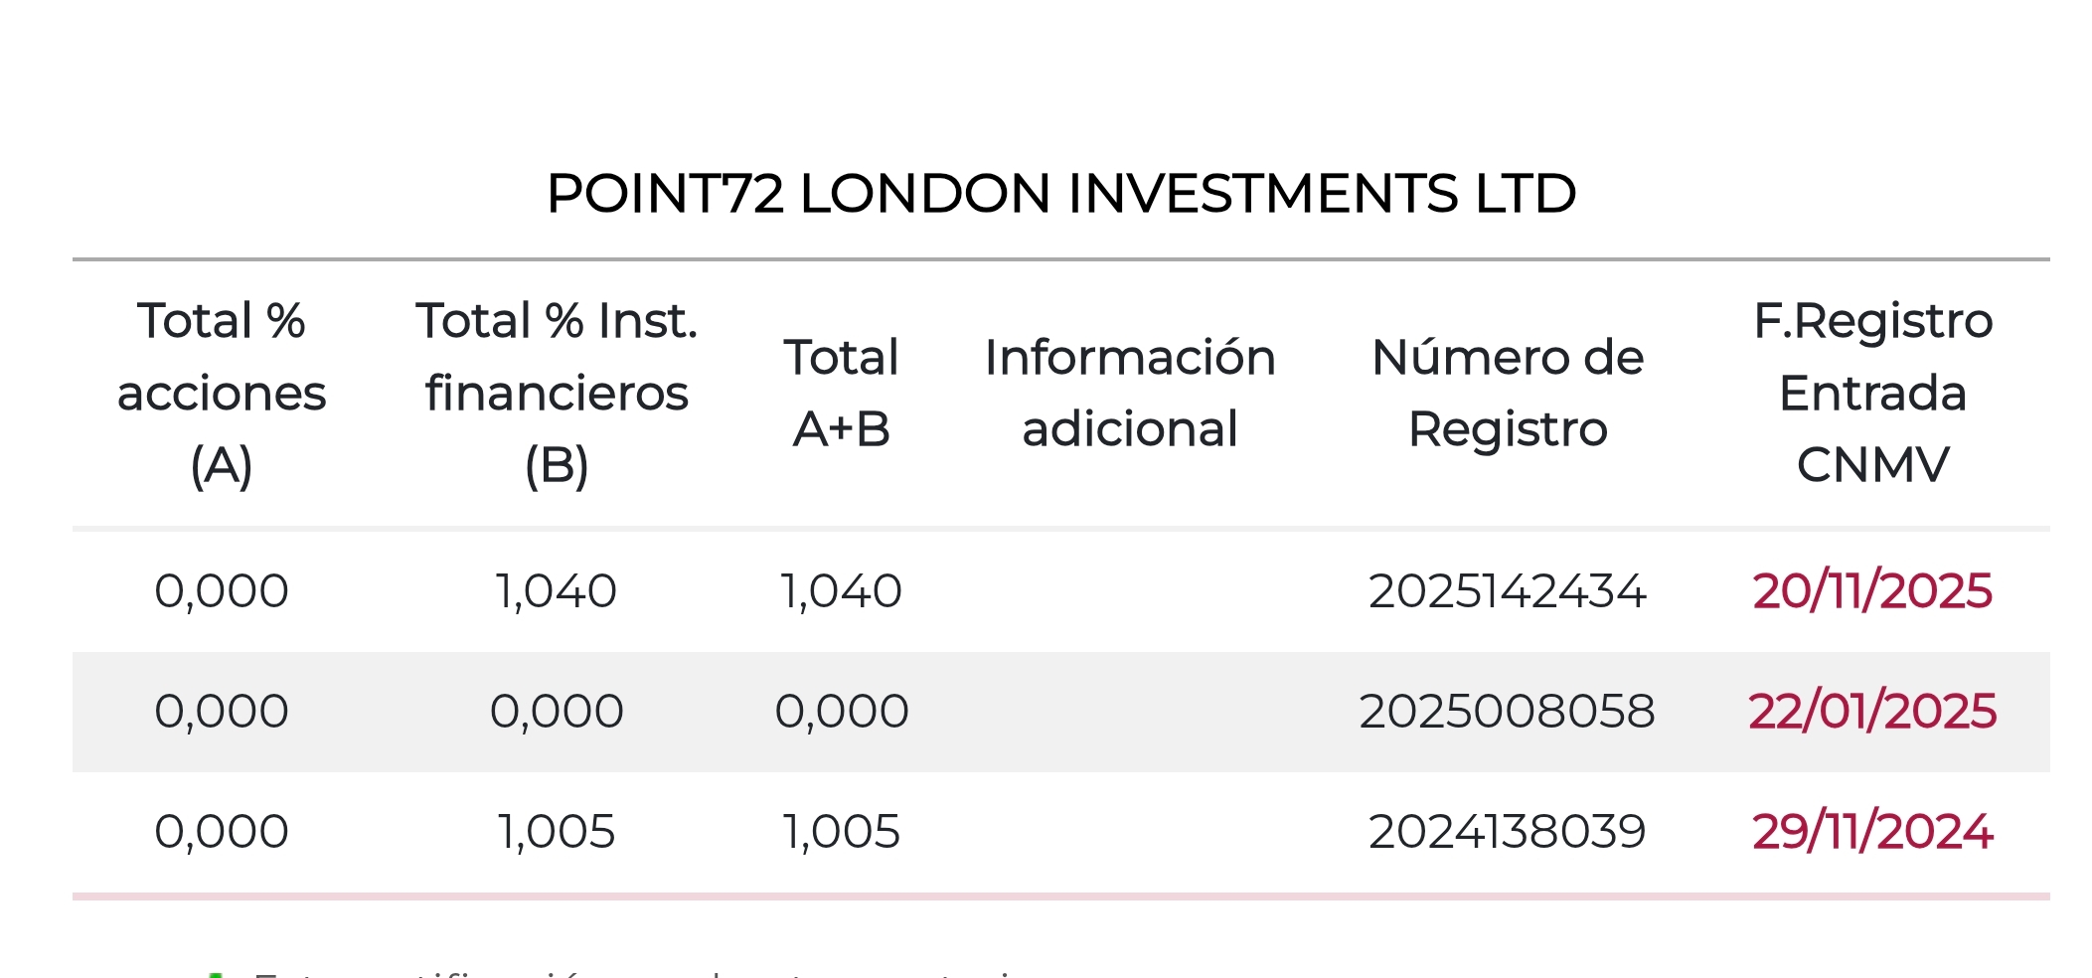Select registry number 2025142434

click(1507, 591)
